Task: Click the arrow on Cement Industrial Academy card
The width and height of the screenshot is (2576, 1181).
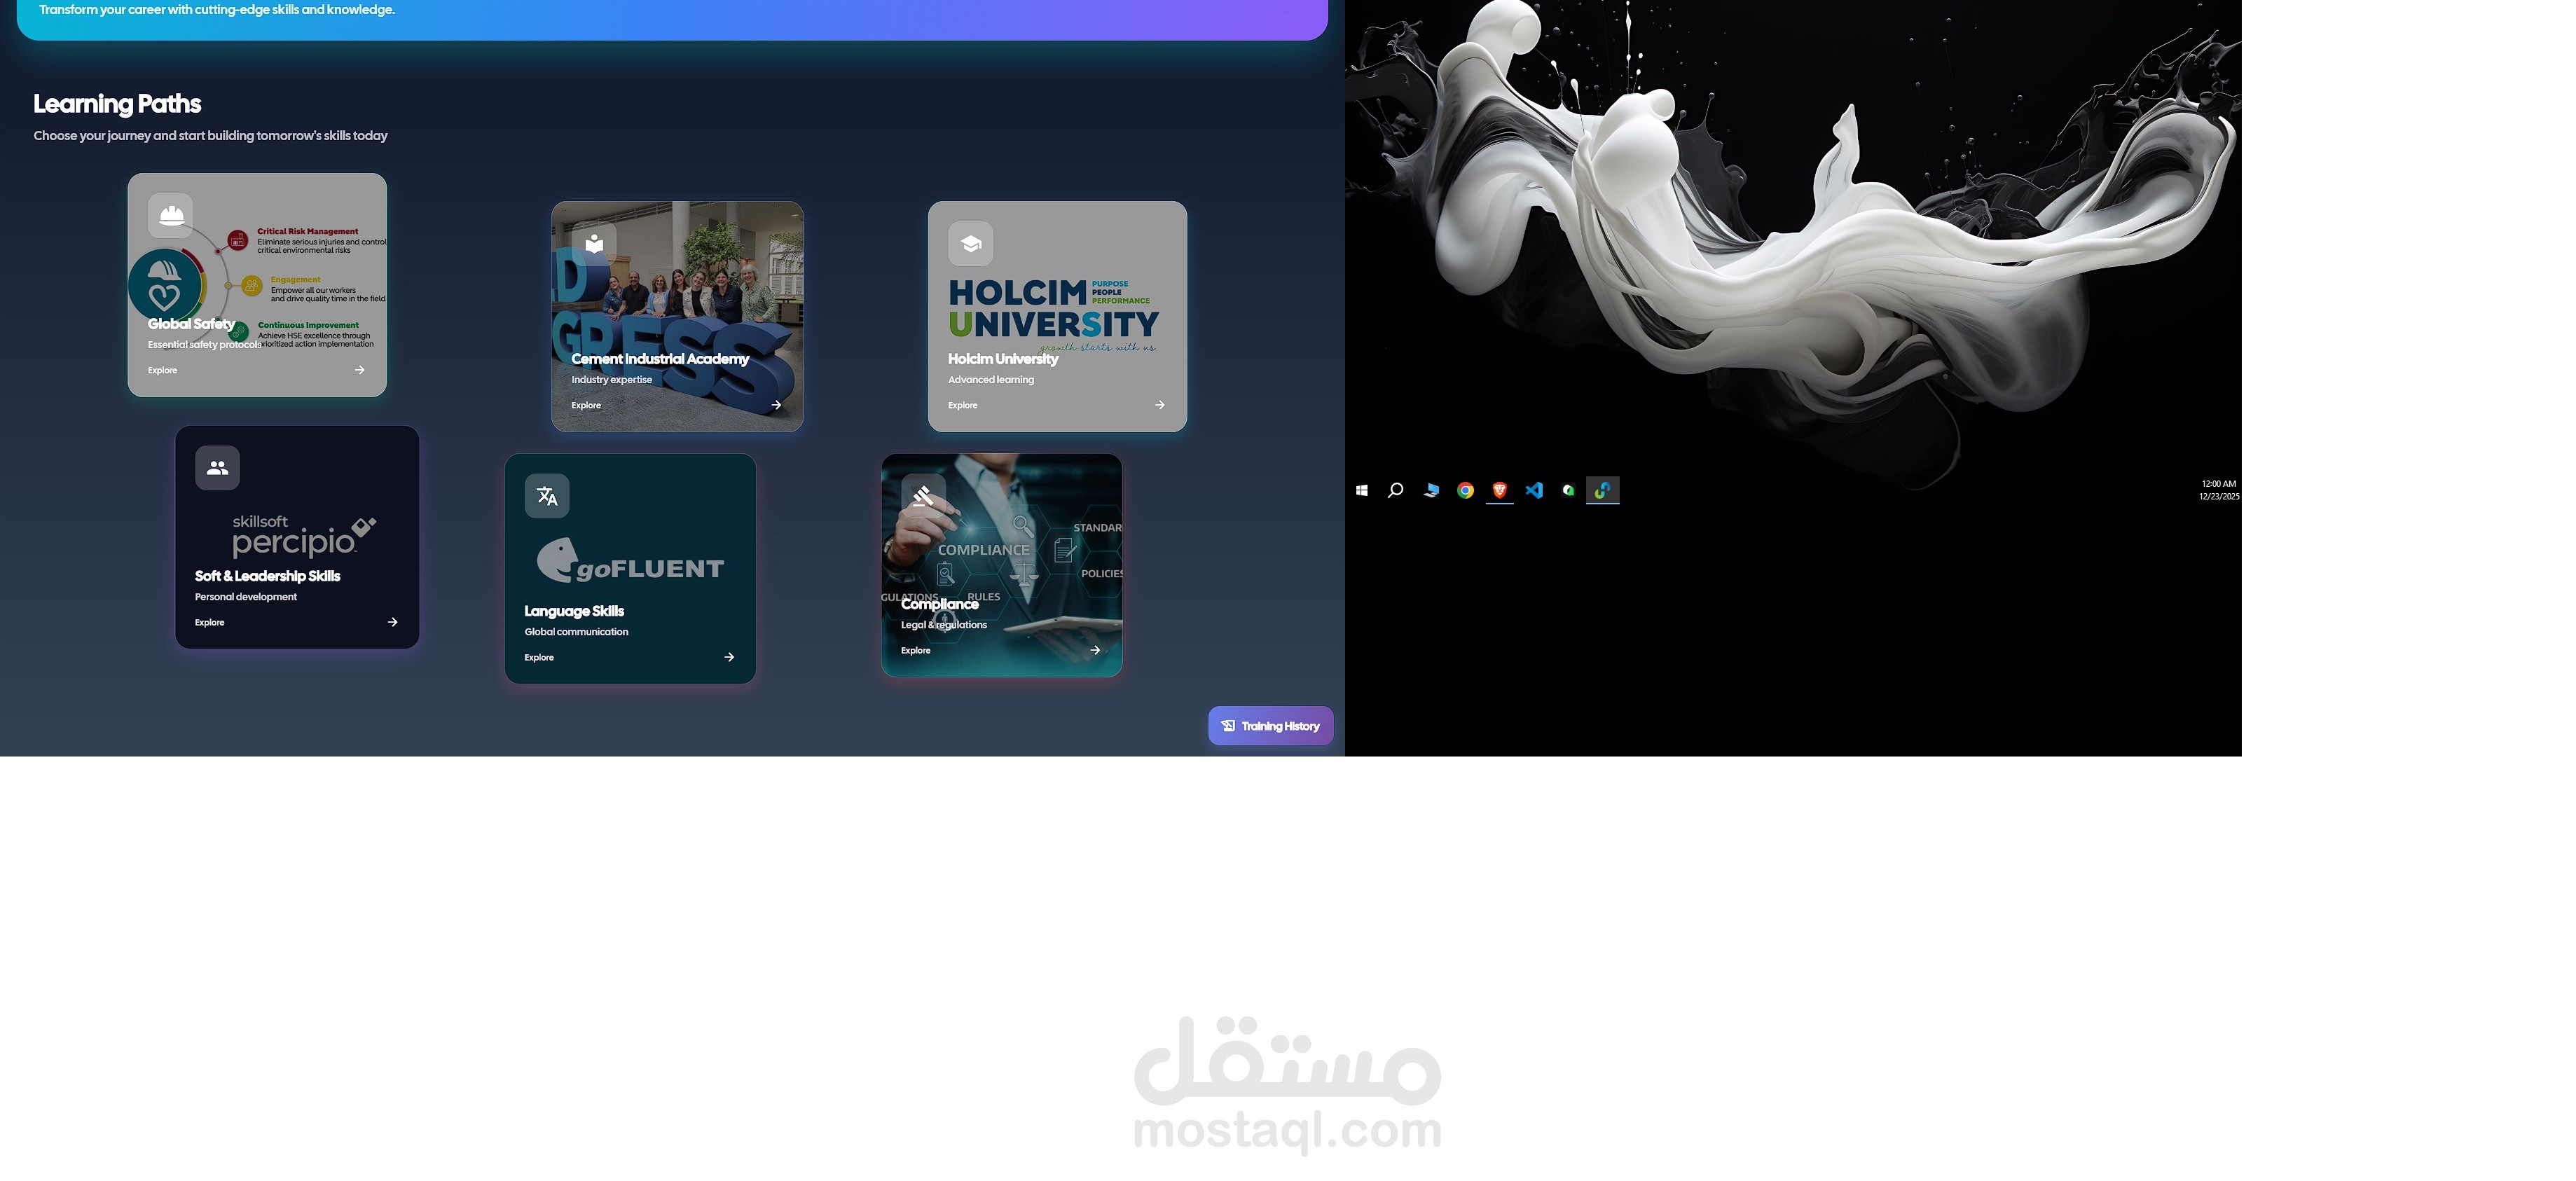Action: click(776, 405)
